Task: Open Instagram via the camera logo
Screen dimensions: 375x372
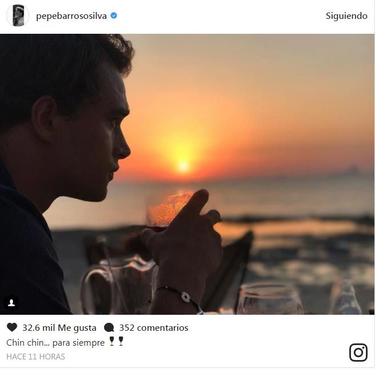Action: tap(358, 353)
